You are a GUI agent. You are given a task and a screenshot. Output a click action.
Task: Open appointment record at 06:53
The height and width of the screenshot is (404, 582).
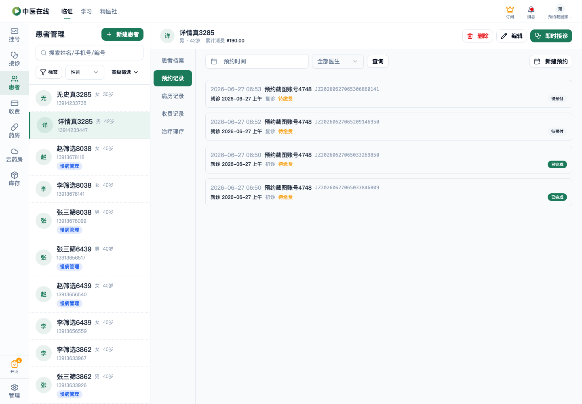[389, 94]
